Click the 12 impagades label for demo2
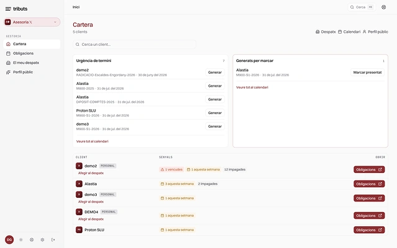The height and width of the screenshot is (248, 397). click(234, 169)
